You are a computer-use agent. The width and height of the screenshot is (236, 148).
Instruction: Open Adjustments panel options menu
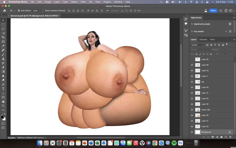234,18
